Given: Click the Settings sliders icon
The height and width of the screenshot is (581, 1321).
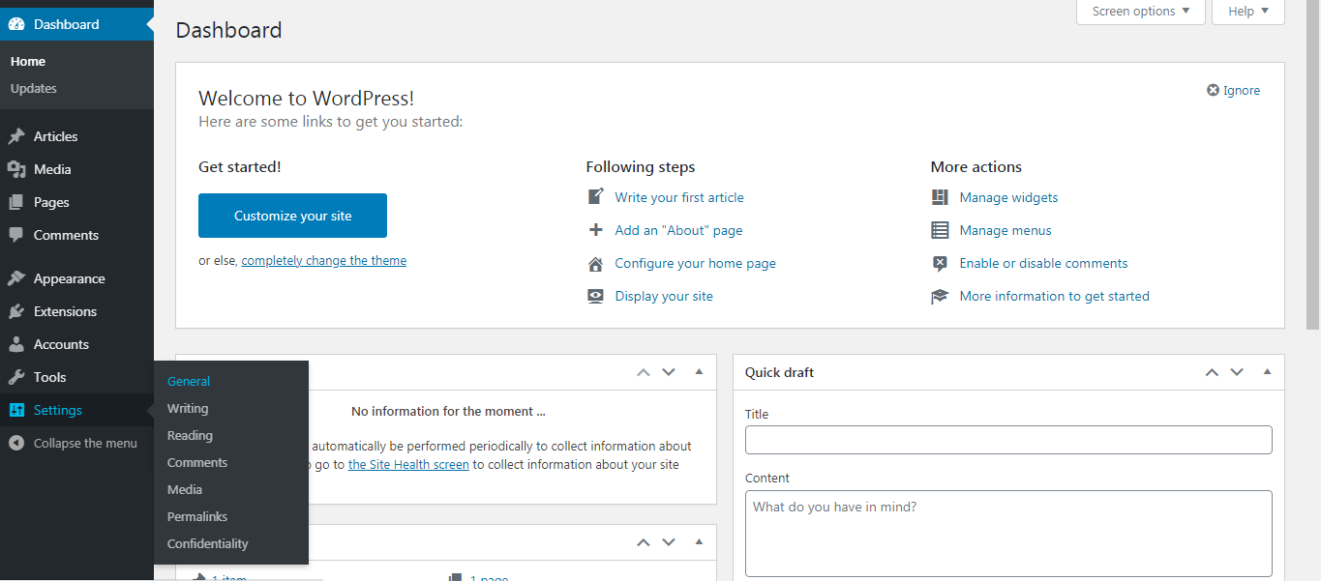Looking at the screenshot, I should pos(16,410).
